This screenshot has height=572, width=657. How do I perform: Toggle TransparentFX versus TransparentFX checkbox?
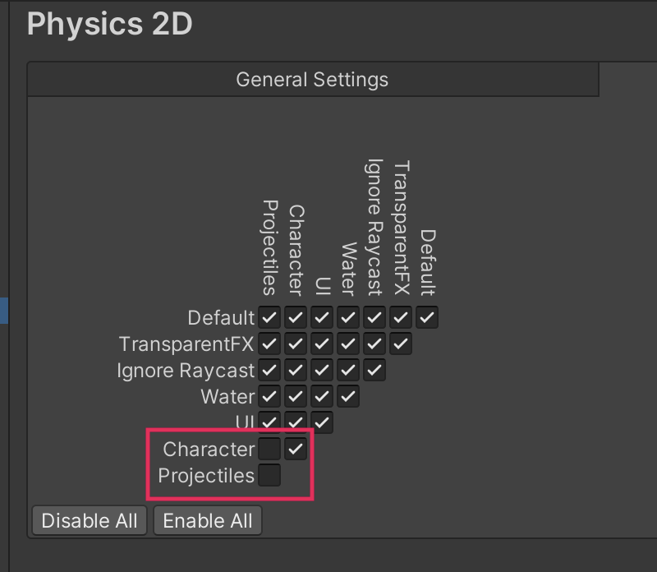tap(401, 344)
